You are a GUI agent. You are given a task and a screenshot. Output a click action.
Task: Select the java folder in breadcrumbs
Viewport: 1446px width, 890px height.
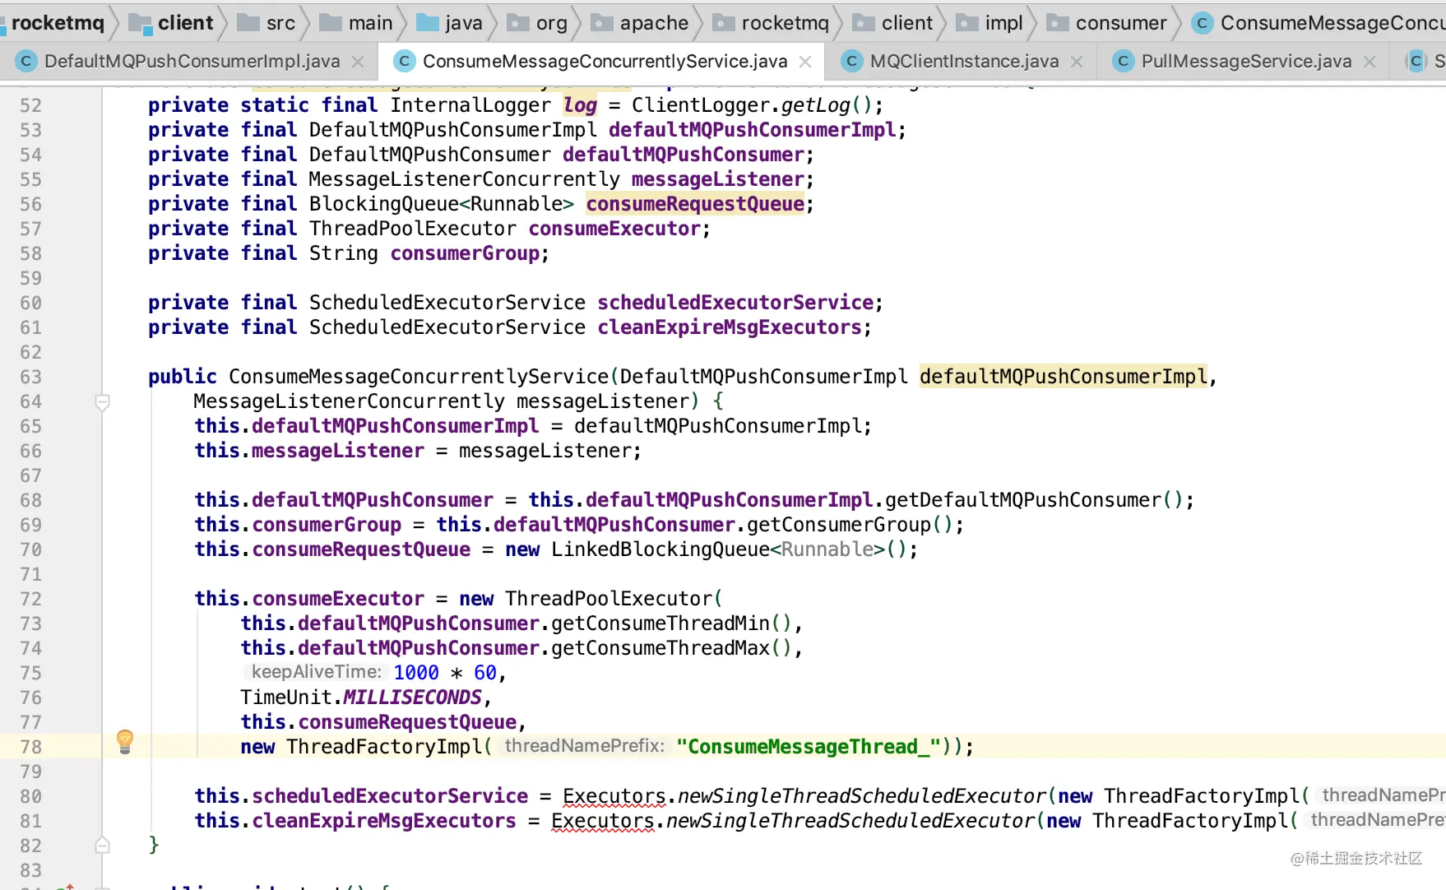coord(449,23)
